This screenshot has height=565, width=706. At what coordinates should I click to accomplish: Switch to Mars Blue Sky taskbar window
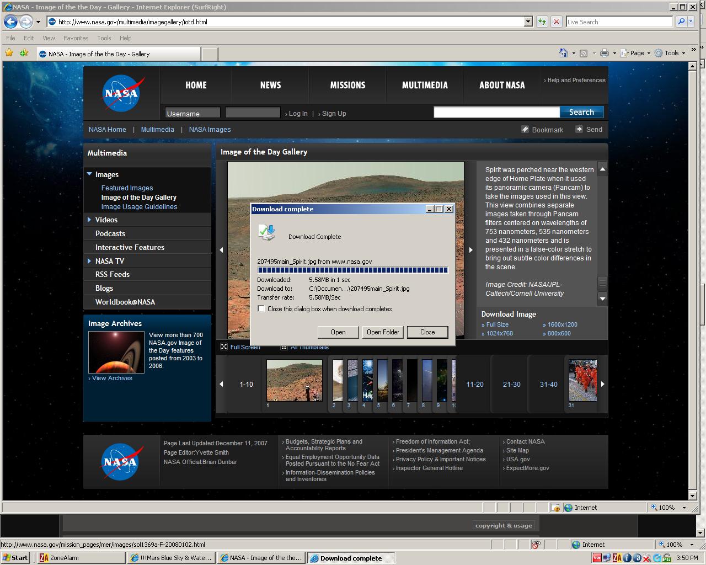click(171, 558)
